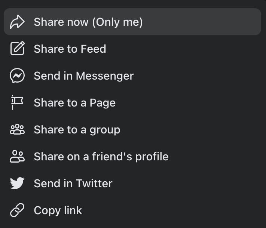Click the Messenger lightning bubble icon
This screenshot has width=266, height=228.
pos(17,76)
